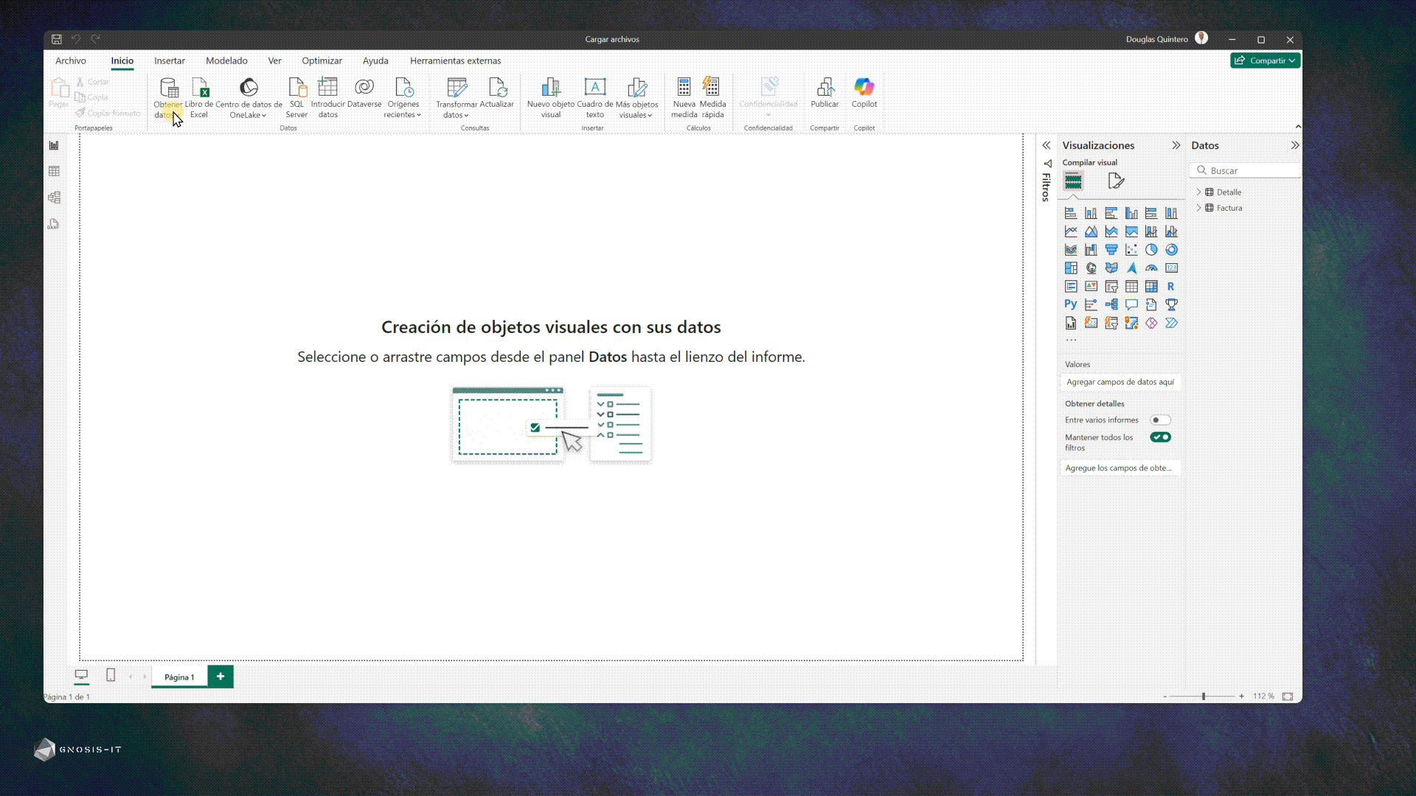Select the decomposition tree visual
This screenshot has height=796, width=1416.
point(1111,304)
